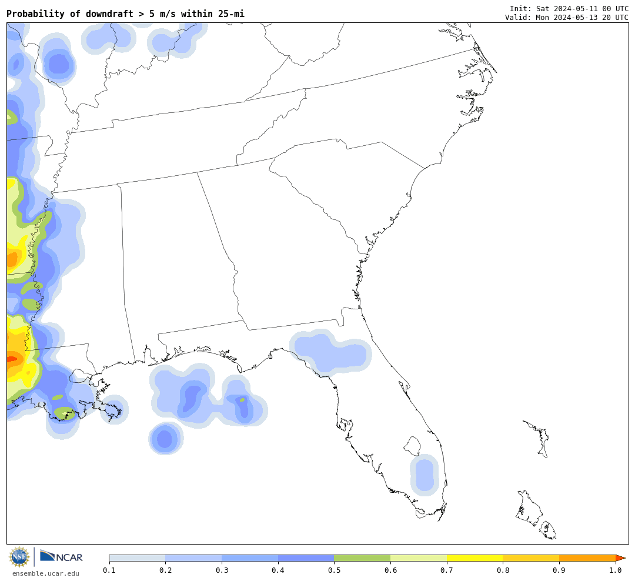Click the NCAR logo

pos(62,556)
